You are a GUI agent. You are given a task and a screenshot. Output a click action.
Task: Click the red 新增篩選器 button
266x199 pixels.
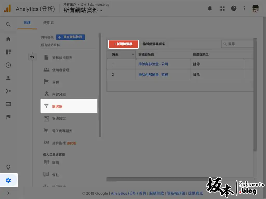123,44
